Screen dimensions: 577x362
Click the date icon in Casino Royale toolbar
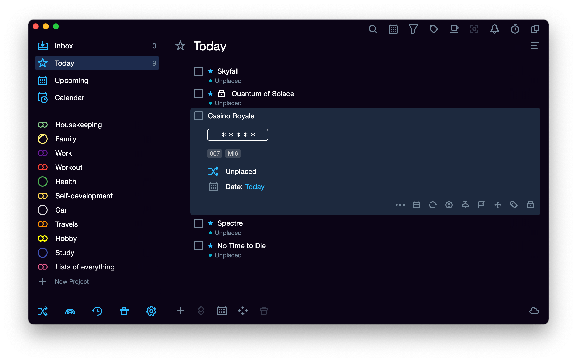point(416,205)
